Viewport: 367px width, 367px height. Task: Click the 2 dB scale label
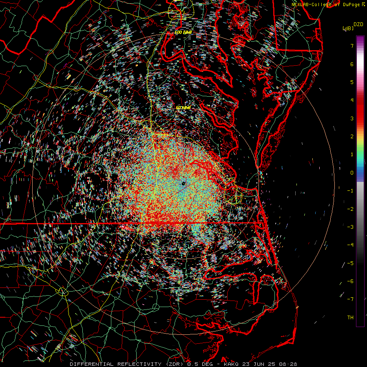352,137
